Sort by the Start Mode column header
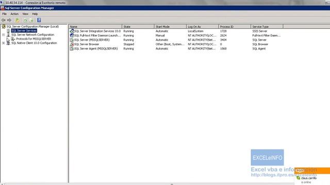The height and width of the screenshot is (185, 330). 170,27
